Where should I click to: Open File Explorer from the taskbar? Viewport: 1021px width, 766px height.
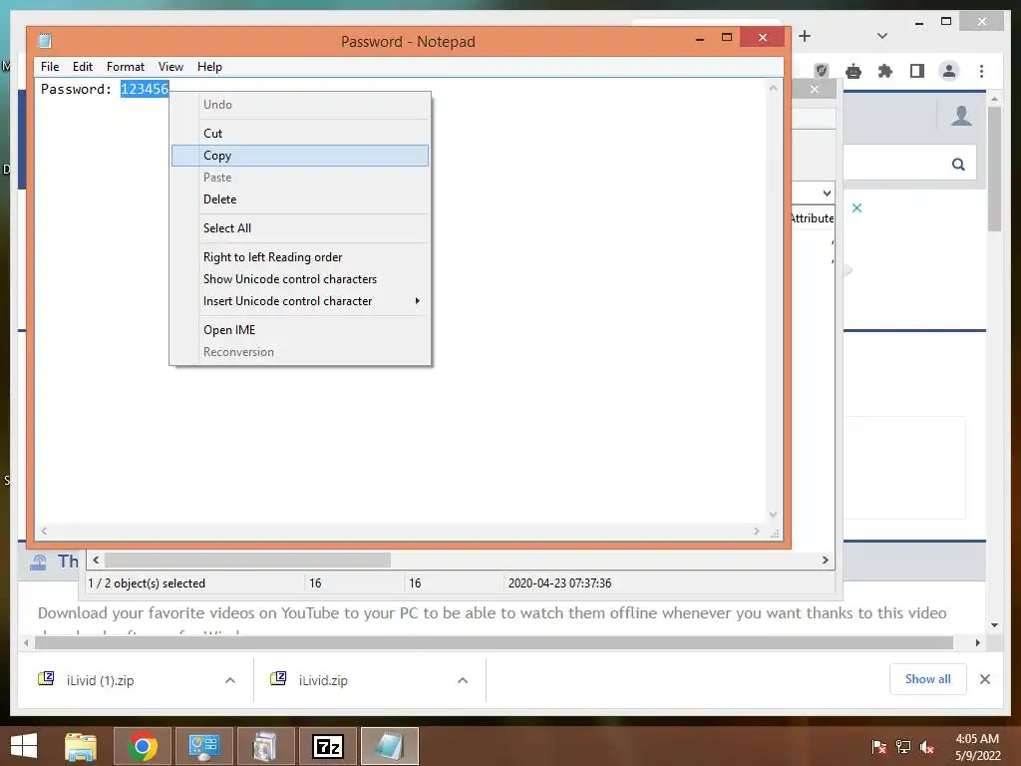click(x=80, y=746)
